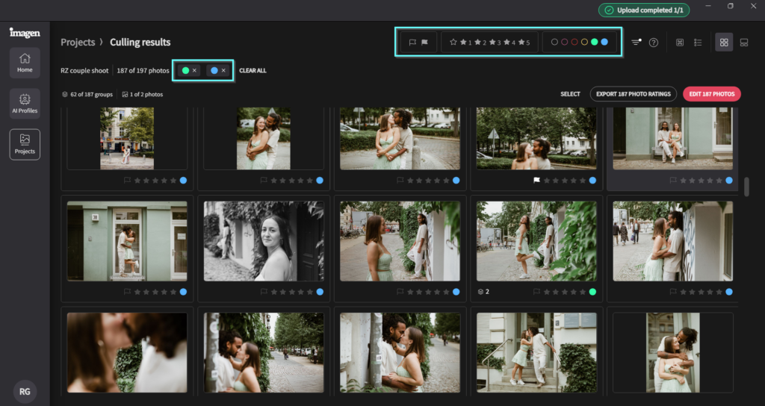Viewport: 765px width, 406px height.
Task: Open the RG user account avatar
Action: (x=25, y=391)
